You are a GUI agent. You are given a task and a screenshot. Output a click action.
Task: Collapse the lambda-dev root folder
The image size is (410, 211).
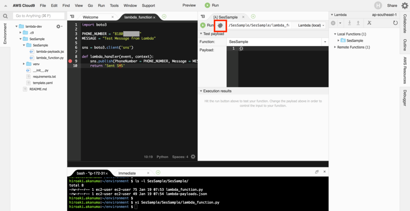pos(16,26)
